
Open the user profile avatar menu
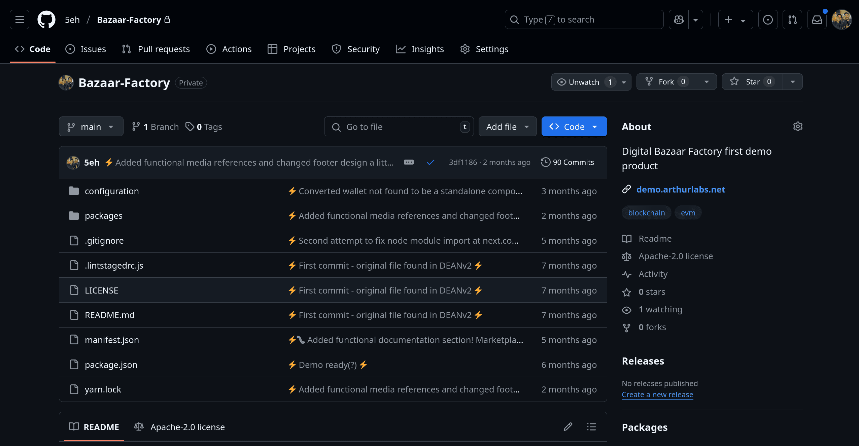coord(842,20)
